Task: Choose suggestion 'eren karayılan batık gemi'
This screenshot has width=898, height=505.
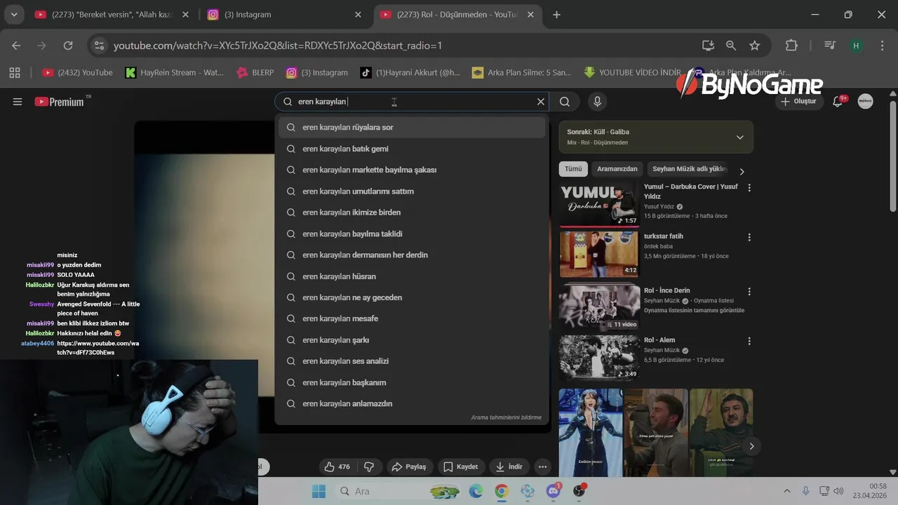Action: pos(412,149)
